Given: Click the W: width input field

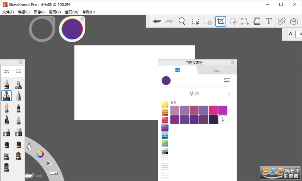Looking at the screenshot, I should click(x=298, y=34).
